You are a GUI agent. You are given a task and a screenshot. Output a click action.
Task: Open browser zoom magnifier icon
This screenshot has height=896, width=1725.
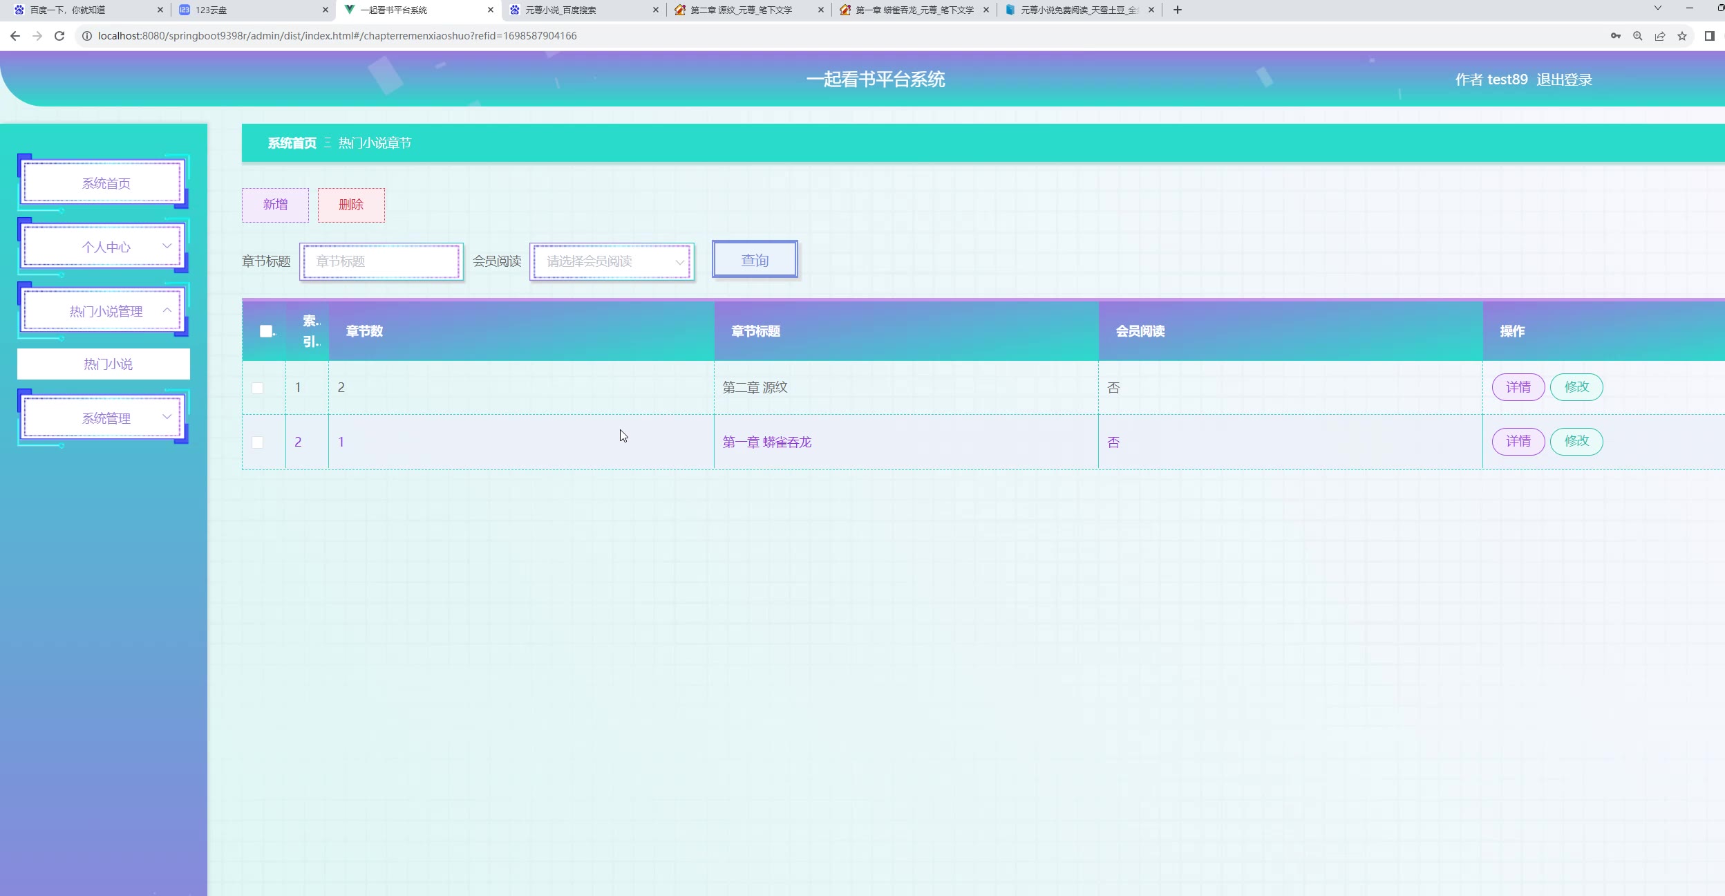pos(1637,36)
